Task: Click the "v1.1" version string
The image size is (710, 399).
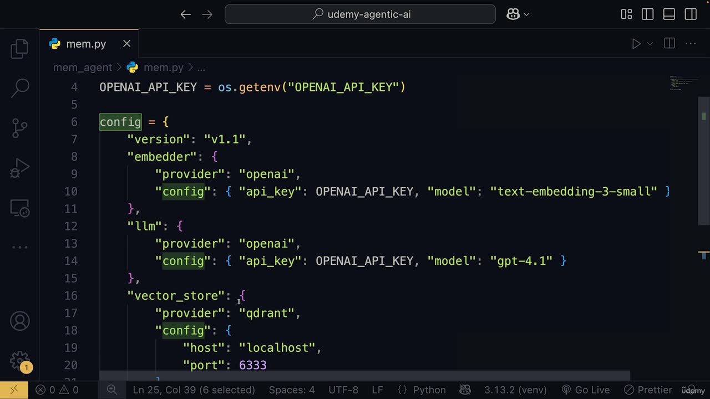Action: pyautogui.click(x=225, y=140)
